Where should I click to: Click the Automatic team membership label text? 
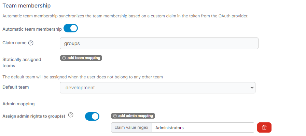point(32,29)
